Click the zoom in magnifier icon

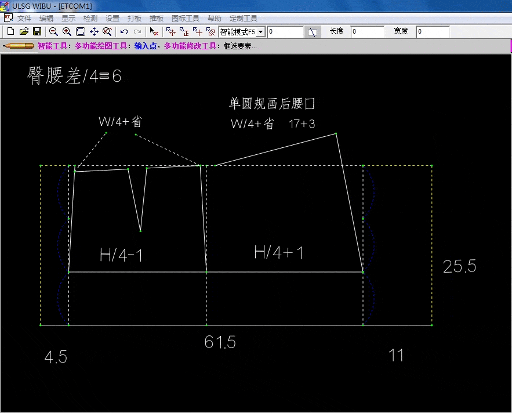point(67,31)
